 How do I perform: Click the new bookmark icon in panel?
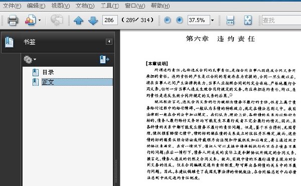coord(104,60)
